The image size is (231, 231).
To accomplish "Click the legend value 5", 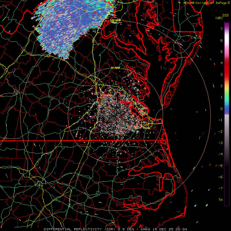I will [222, 52].
